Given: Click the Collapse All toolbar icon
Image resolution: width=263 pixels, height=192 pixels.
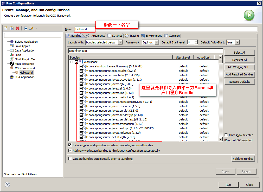Looking at the screenshot, I should click(26, 28).
